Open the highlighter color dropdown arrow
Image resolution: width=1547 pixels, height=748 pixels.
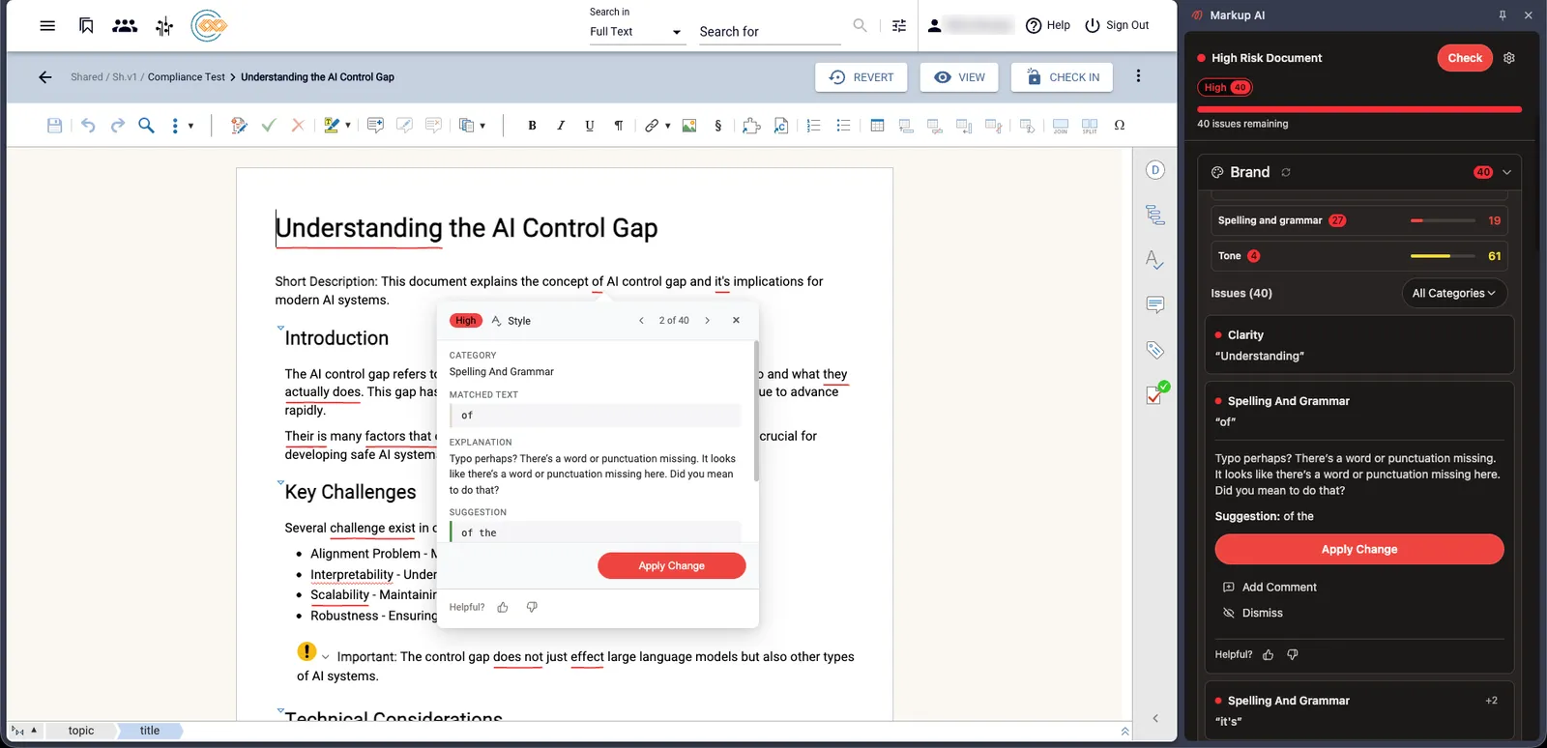pos(348,126)
